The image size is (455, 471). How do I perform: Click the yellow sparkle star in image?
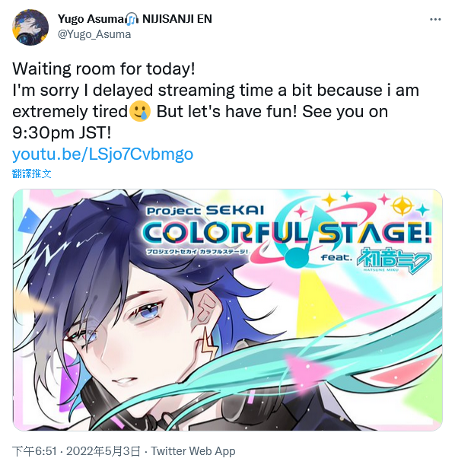[x=402, y=205]
